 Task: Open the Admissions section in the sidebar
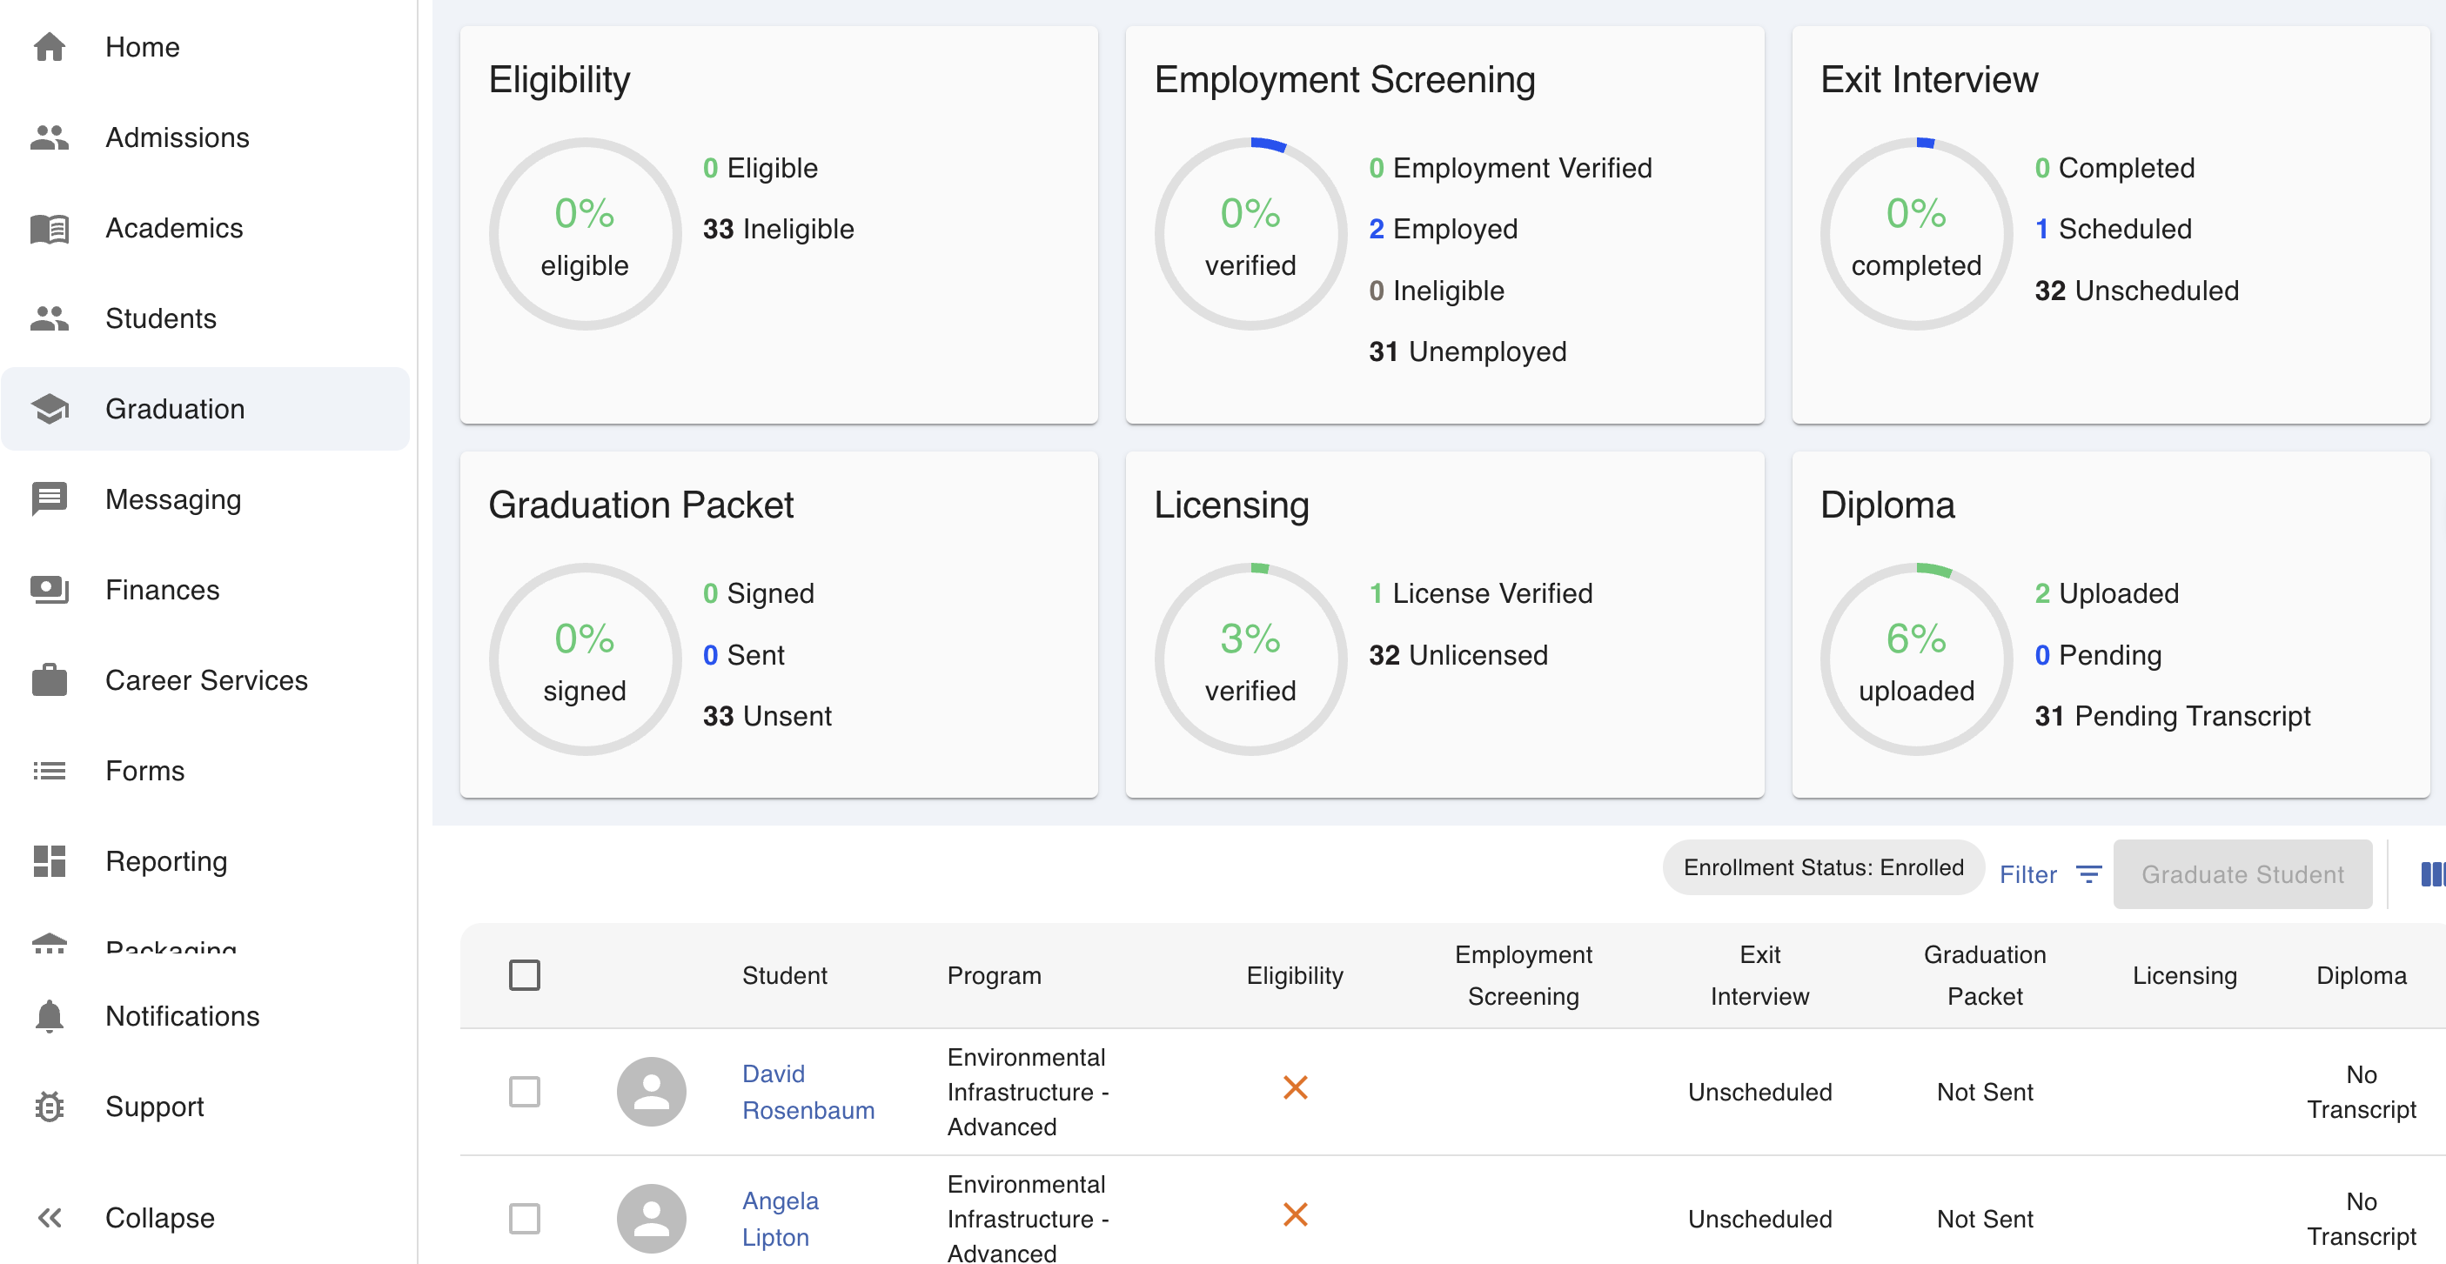177,137
